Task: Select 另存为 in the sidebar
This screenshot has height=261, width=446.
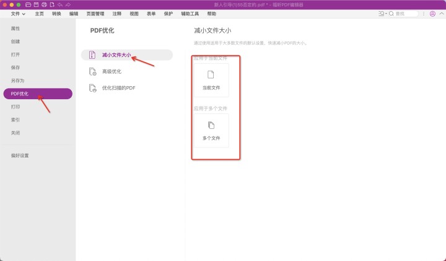Action: 17,81
